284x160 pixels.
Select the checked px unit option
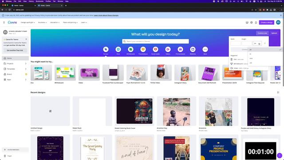266,49
